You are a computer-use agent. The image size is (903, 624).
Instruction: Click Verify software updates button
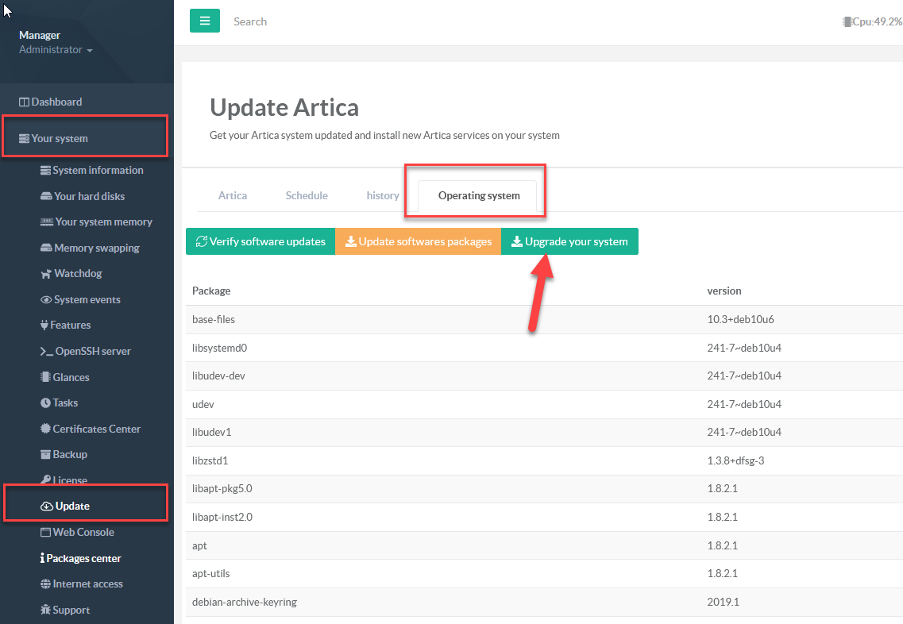(x=260, y=241)
